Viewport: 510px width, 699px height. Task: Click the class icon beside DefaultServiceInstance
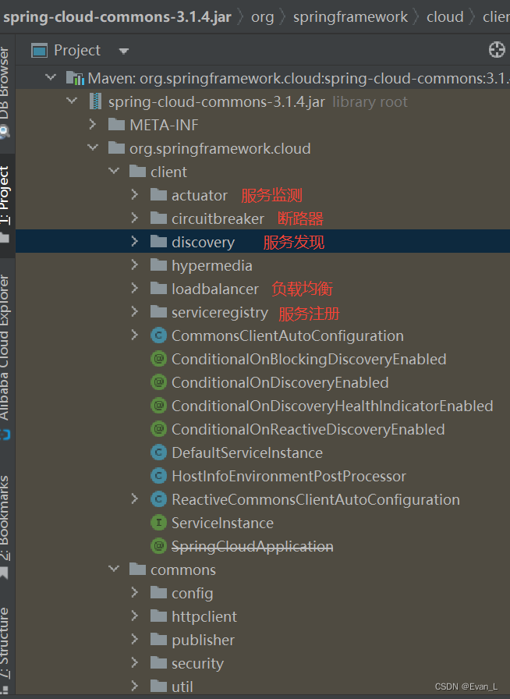(x=158, y=452)
